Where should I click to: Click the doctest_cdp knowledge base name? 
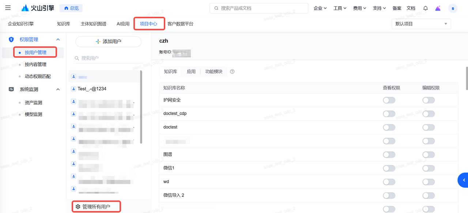click(175, 114)
